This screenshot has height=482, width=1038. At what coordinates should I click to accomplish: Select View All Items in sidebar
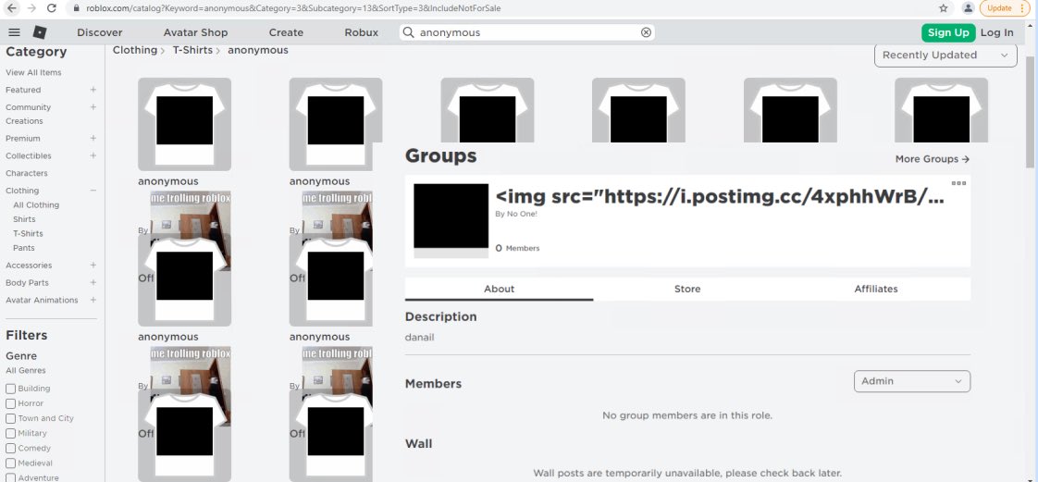[x=33, y=72]
